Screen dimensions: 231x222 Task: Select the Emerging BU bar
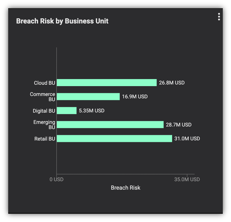coord(110,125)
